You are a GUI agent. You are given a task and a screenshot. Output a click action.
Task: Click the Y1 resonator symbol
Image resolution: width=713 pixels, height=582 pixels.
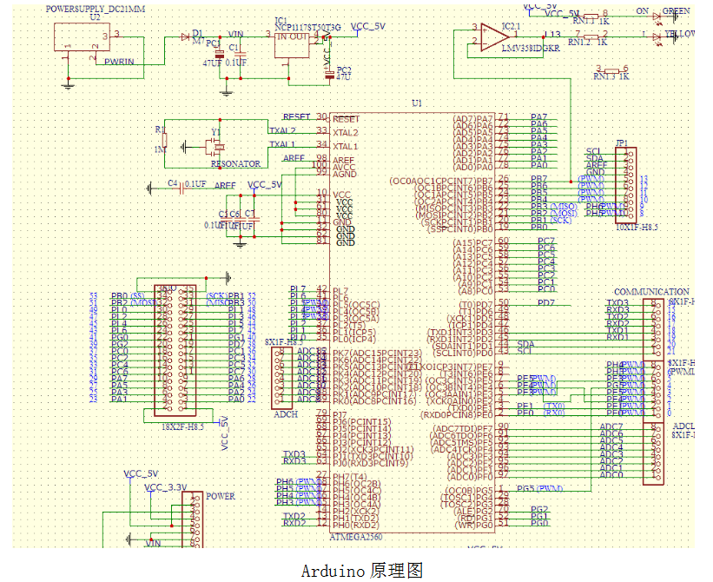tap(215, 147)
